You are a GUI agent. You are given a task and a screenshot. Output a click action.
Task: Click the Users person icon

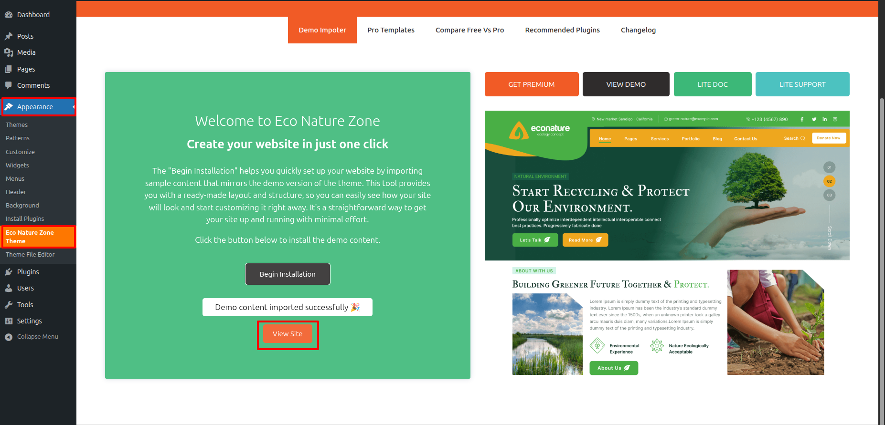pyautogui.click(x=9, y=288)
